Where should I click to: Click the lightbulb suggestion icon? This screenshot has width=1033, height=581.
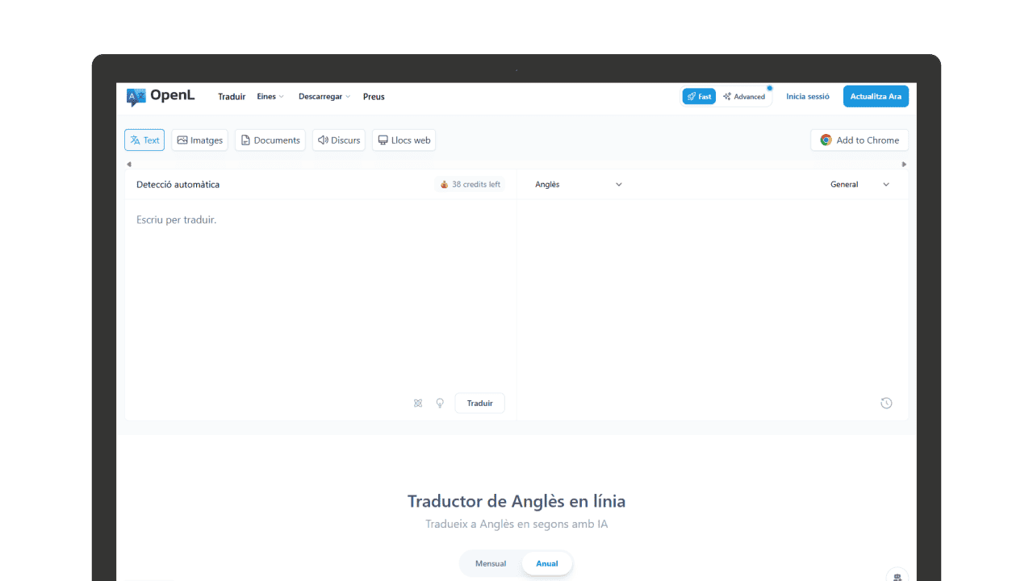[x=440, y=403]
